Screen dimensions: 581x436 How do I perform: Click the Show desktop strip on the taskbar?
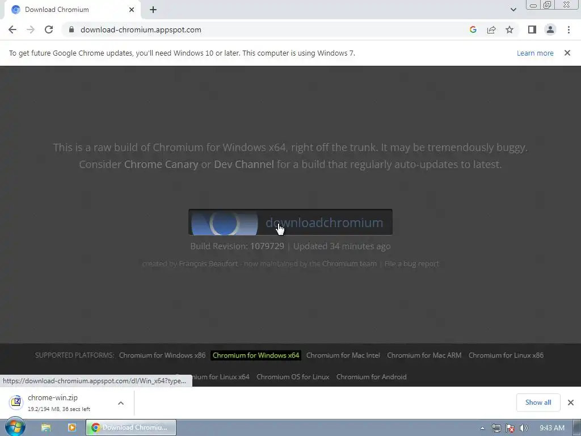[577, 427]
